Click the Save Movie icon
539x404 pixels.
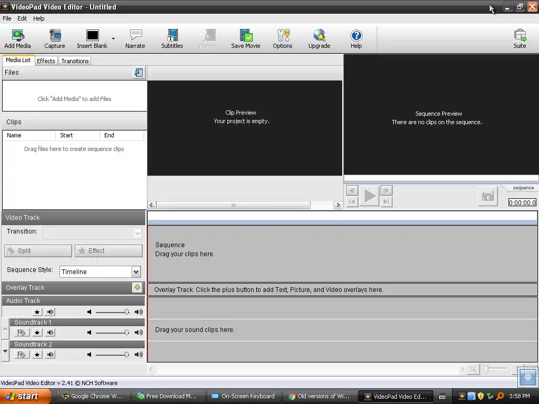coord(246,38)
